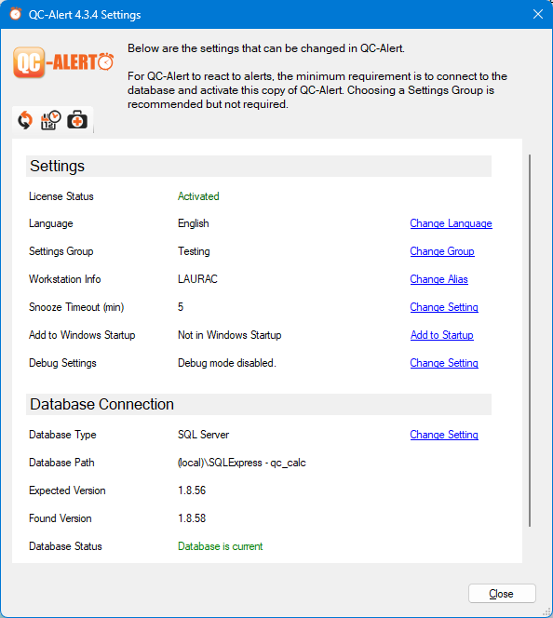Click the (local)\SQLExpress database path value

(x=242, y=463)
